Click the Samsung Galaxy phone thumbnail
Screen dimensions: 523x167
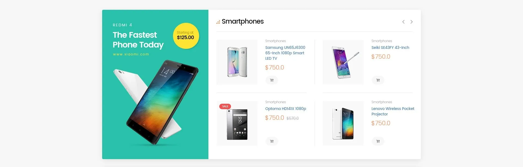[237, 62]
